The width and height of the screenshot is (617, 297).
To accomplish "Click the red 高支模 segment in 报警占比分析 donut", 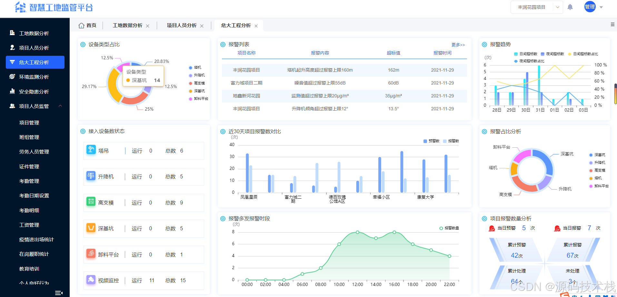I will click(x=524, y=185).
